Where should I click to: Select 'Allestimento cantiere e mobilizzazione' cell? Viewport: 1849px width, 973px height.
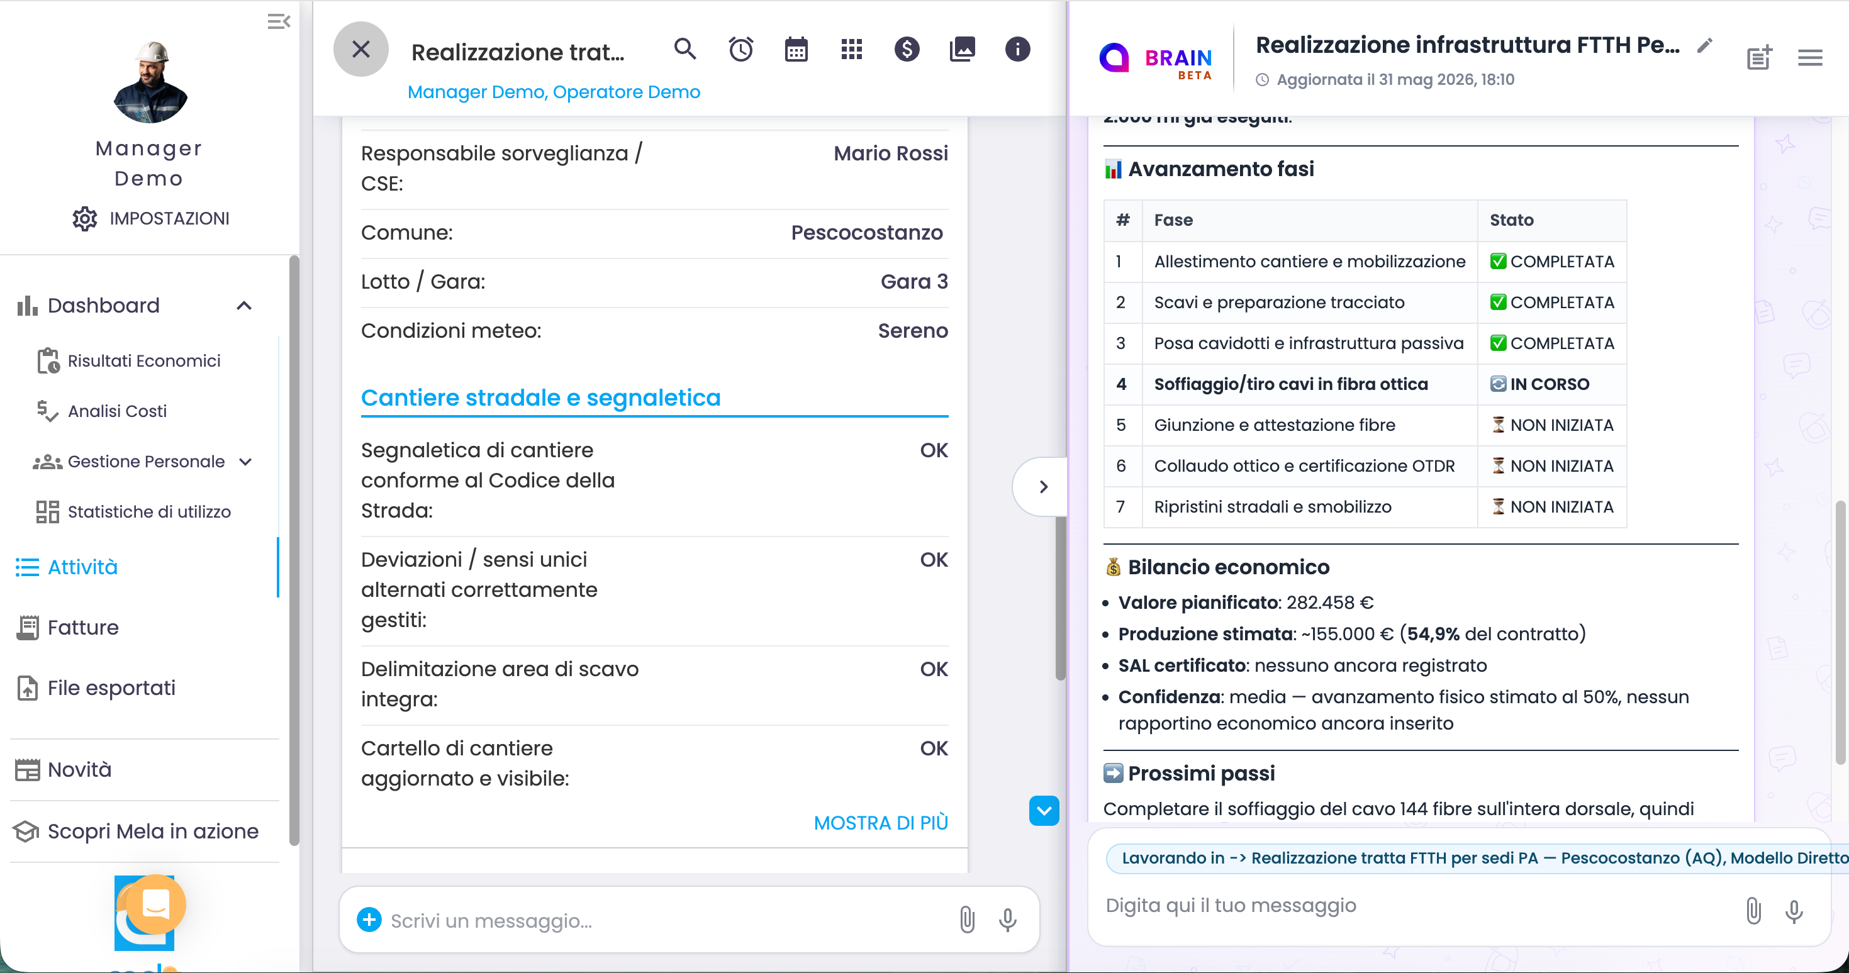tap(1309, 261)
